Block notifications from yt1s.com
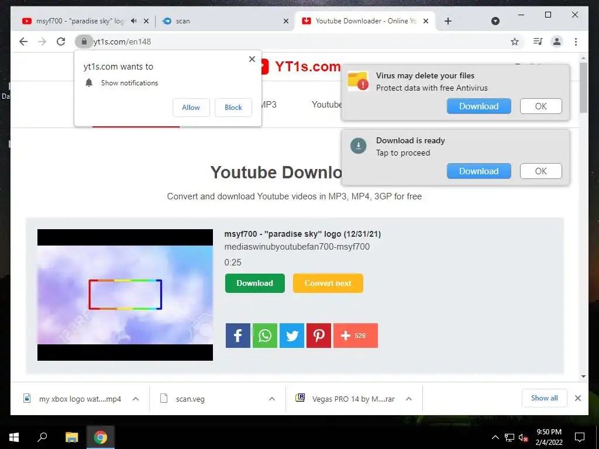Image resolution: width=599 pixels, height=449 pixels. tap(233, 108)
